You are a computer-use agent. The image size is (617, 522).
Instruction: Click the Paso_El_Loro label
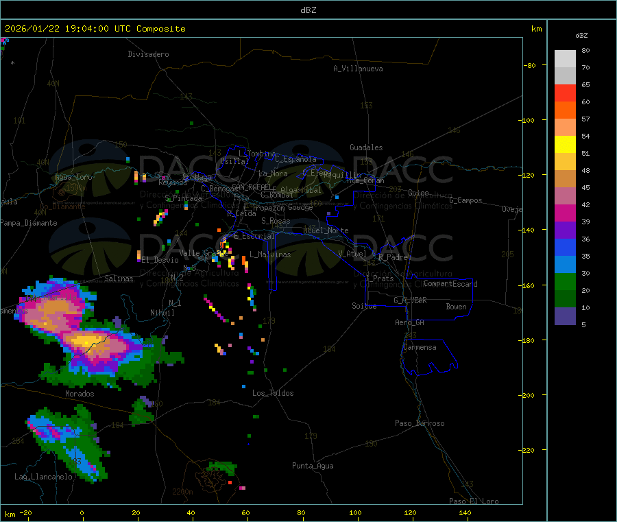pos(474,501)
